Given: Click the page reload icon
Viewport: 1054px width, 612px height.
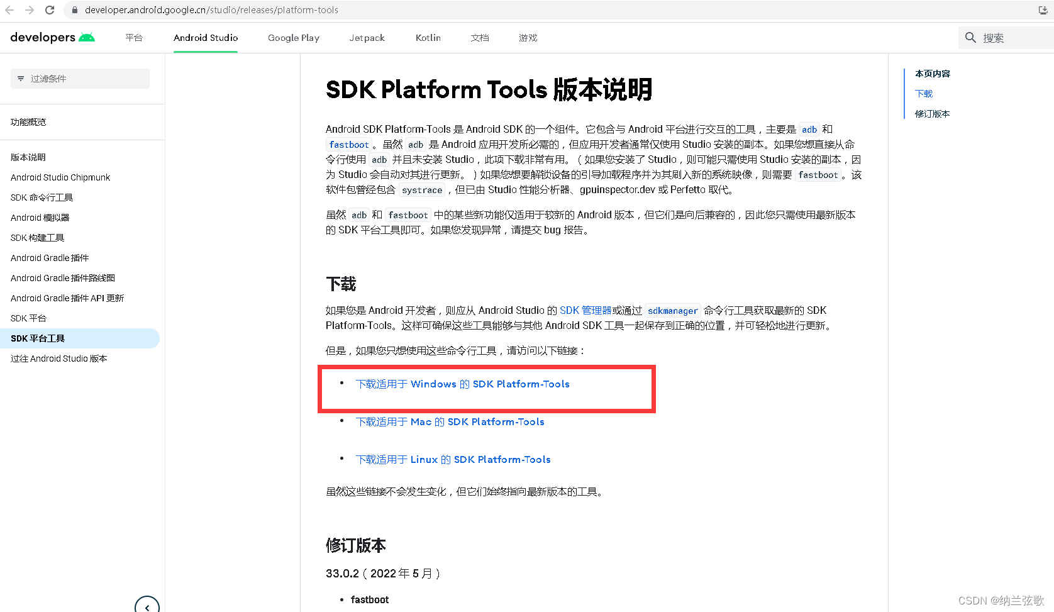Looking at the screenshot, I should (50, 9).
